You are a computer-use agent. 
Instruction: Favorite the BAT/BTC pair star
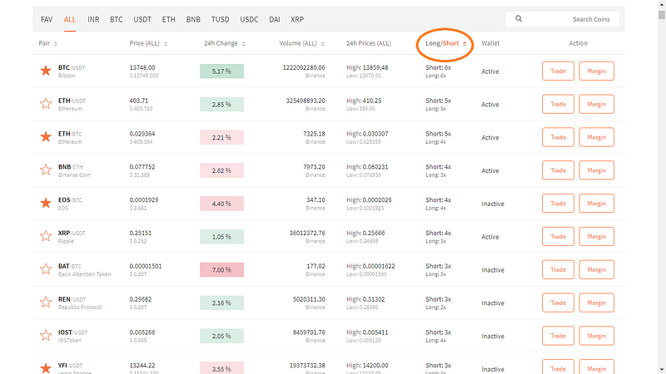[46, 269]
